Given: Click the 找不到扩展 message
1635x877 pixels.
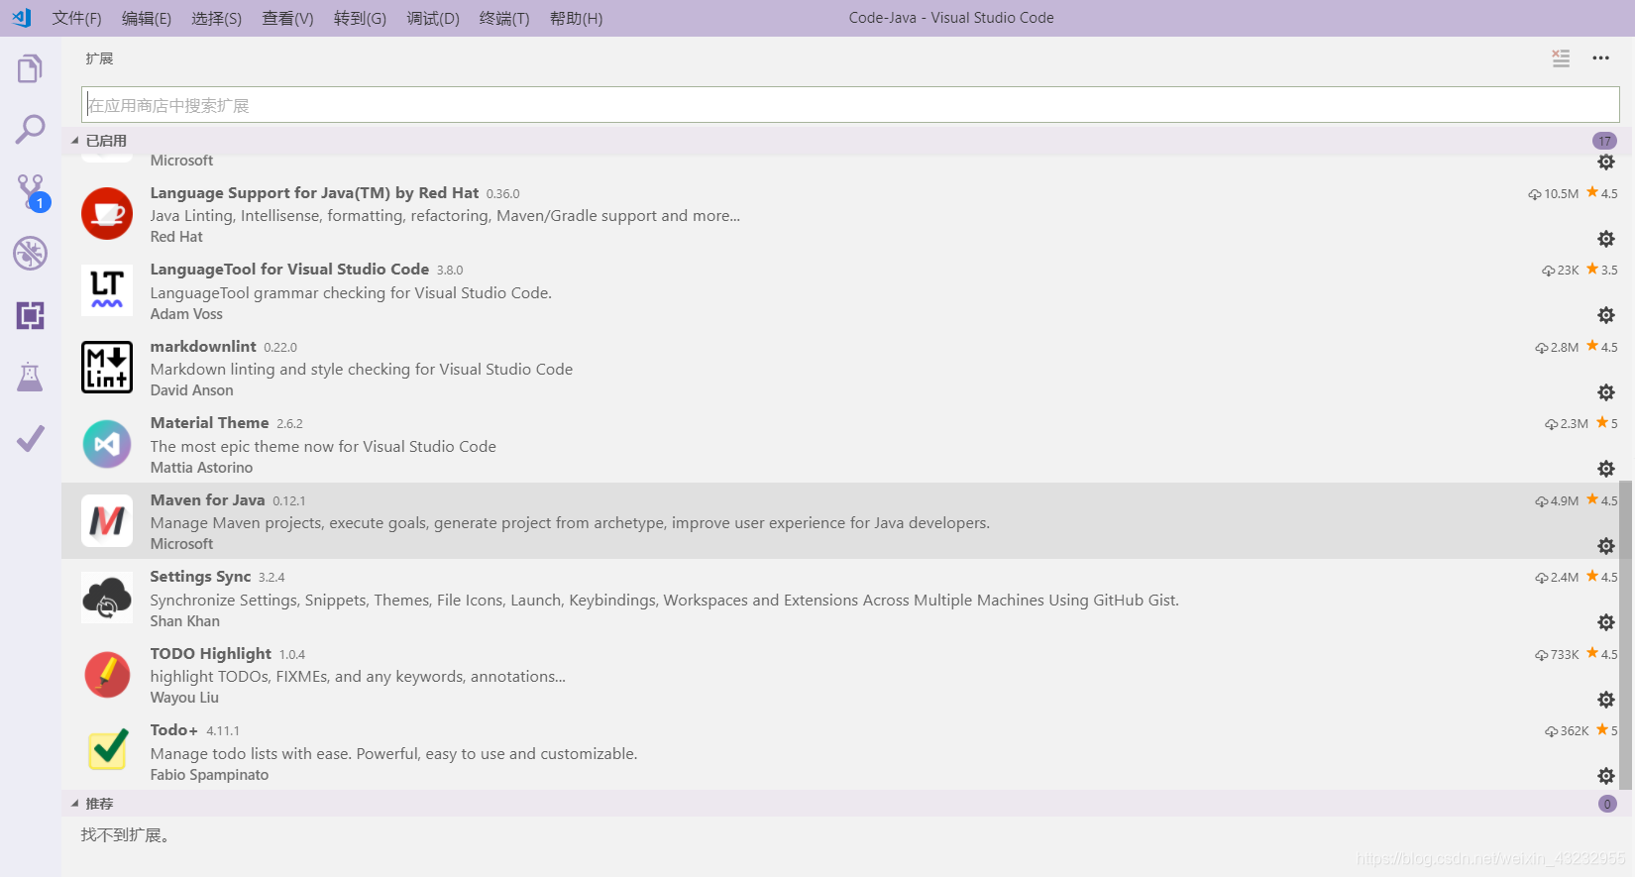Looking at the screenshot, I should pos(125,835).
